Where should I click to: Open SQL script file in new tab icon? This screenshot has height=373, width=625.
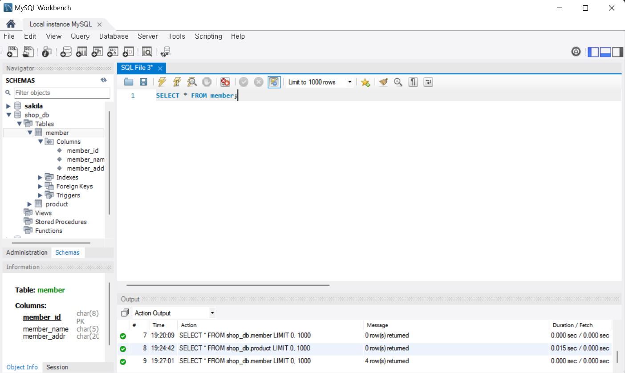coord(28,52)
